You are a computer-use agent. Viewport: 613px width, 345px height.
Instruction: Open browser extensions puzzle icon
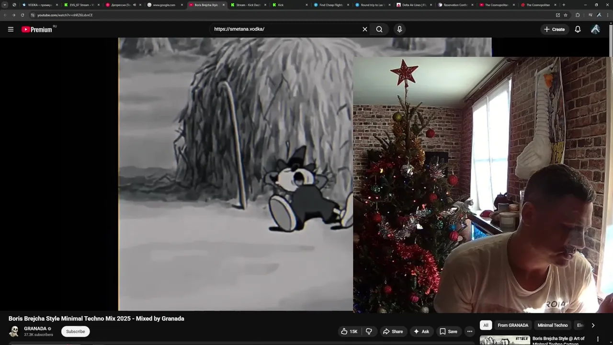(x=578, y=15)
